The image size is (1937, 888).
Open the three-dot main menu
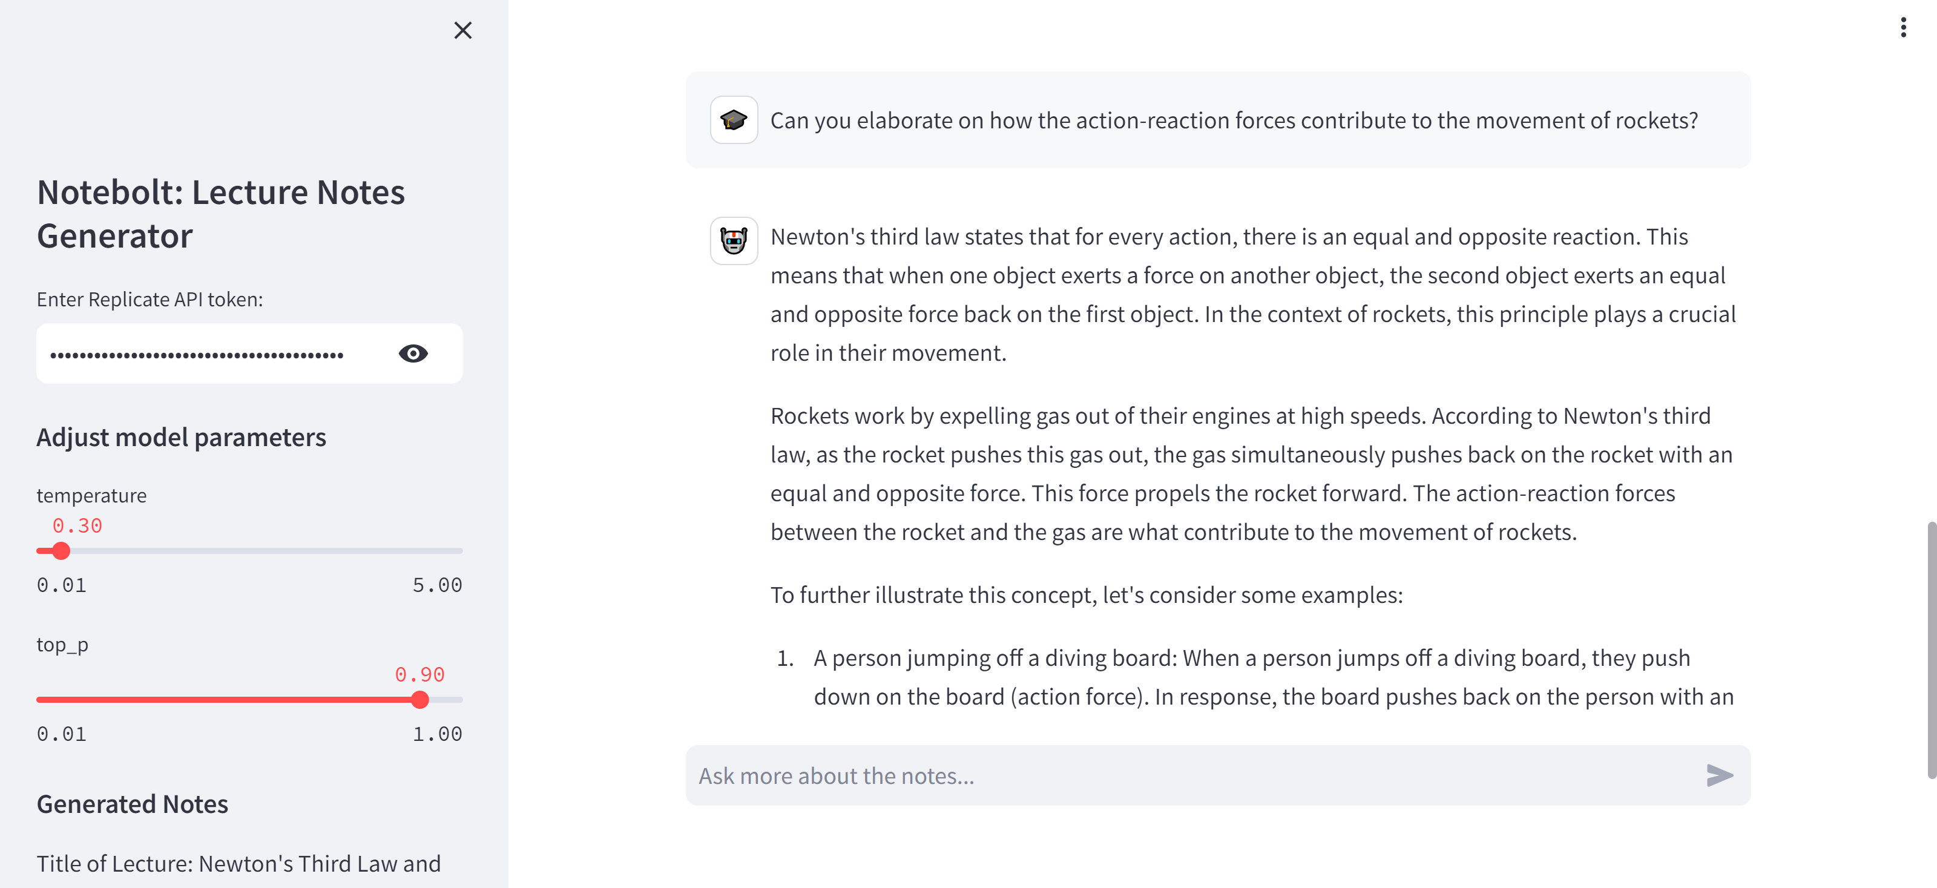(1902, 28)
